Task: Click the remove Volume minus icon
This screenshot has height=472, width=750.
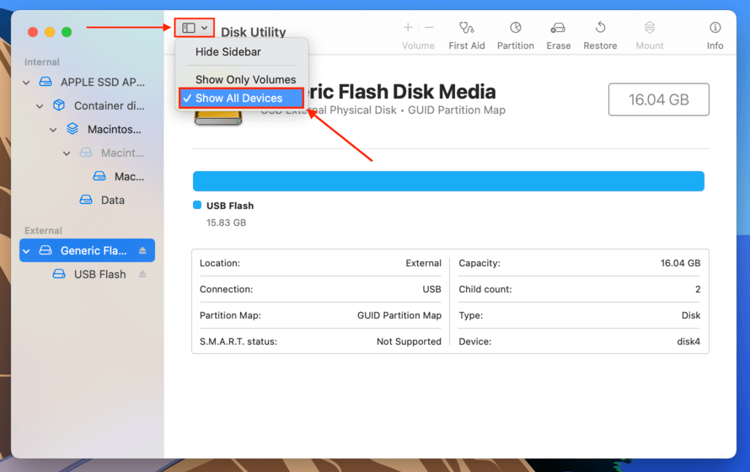Action: tap(429, 27)
